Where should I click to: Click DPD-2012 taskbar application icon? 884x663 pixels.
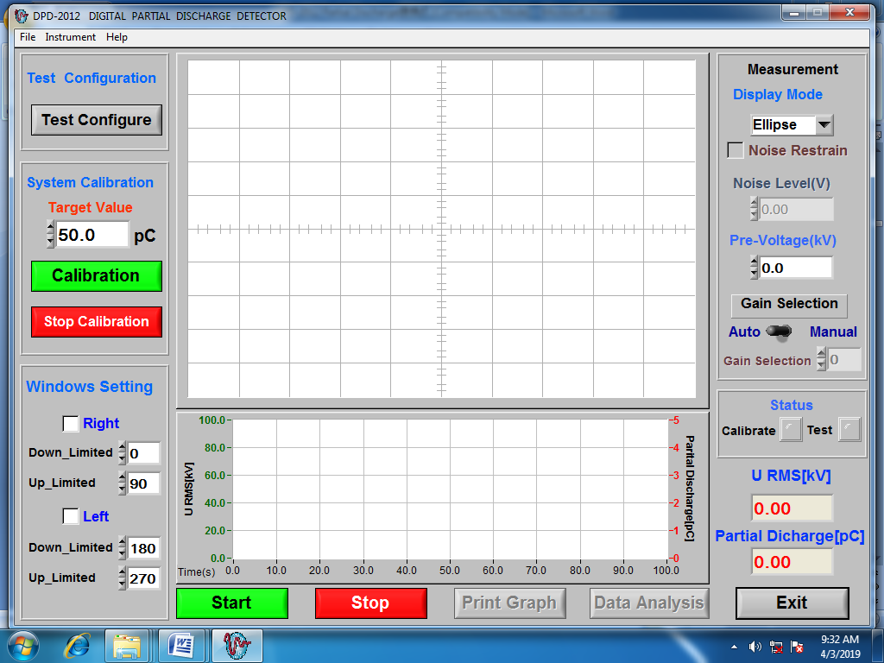237,646
